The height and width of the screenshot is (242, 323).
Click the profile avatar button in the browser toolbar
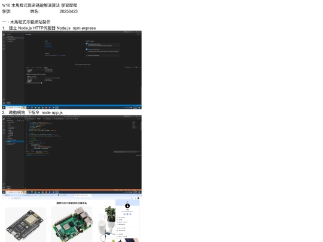(138, 198)
